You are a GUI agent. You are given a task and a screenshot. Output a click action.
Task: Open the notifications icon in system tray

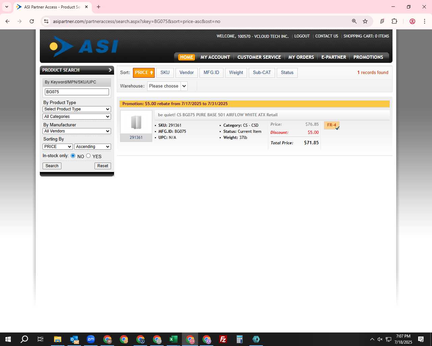421,339
